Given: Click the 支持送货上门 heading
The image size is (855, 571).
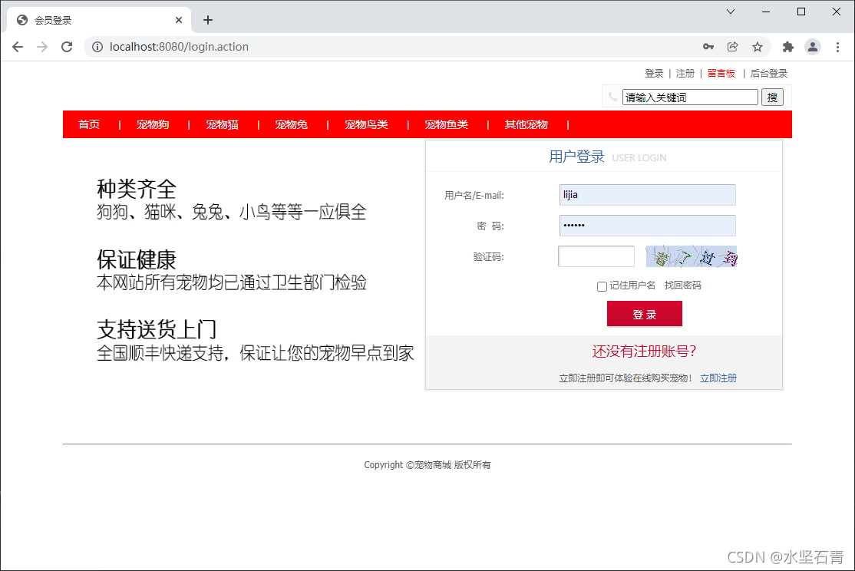Looking at the screenshot, I should [157, 330].
